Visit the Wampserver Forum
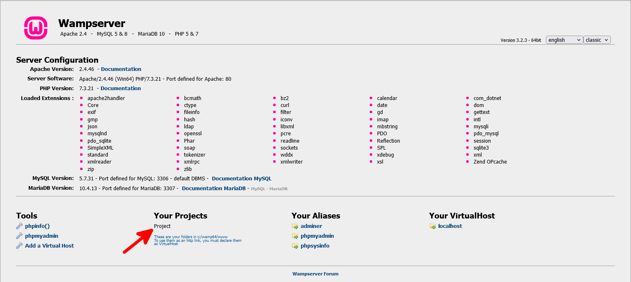 click(x=315, y=274)
